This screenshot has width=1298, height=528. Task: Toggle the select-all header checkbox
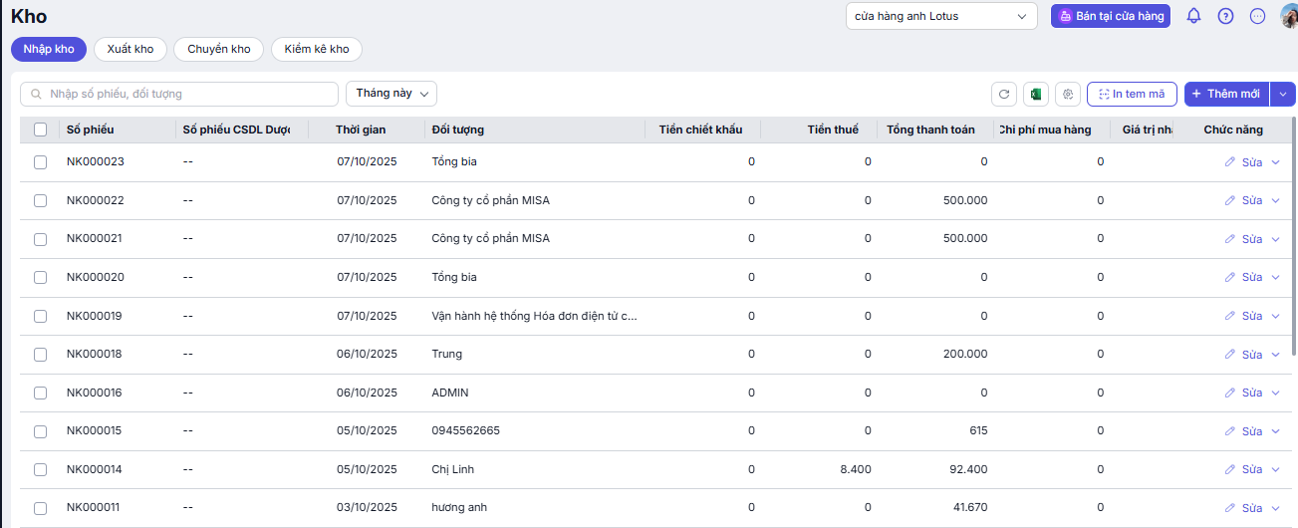pyautogui.click(x=41, y=130)
